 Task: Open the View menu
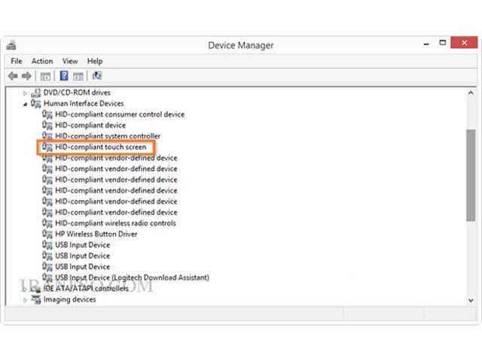[70, 61]
